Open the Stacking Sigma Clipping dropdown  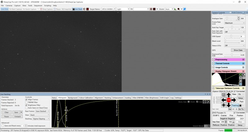click(41, 119)
